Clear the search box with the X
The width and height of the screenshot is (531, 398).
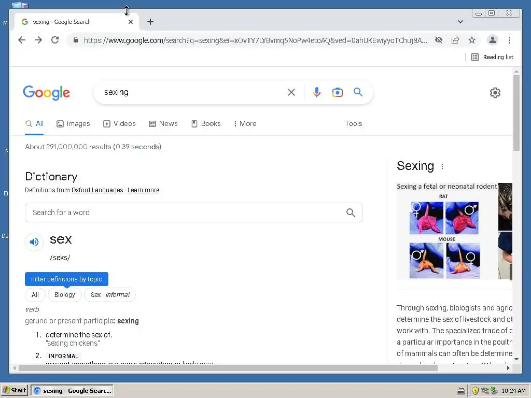coord(291,92)
